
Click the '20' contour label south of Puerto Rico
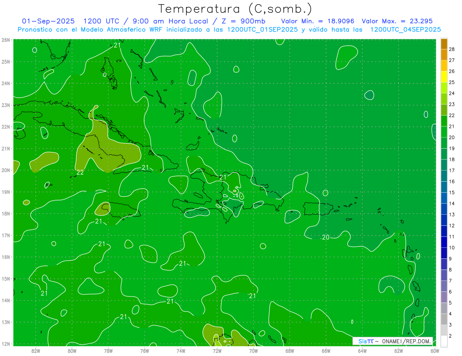326,237
